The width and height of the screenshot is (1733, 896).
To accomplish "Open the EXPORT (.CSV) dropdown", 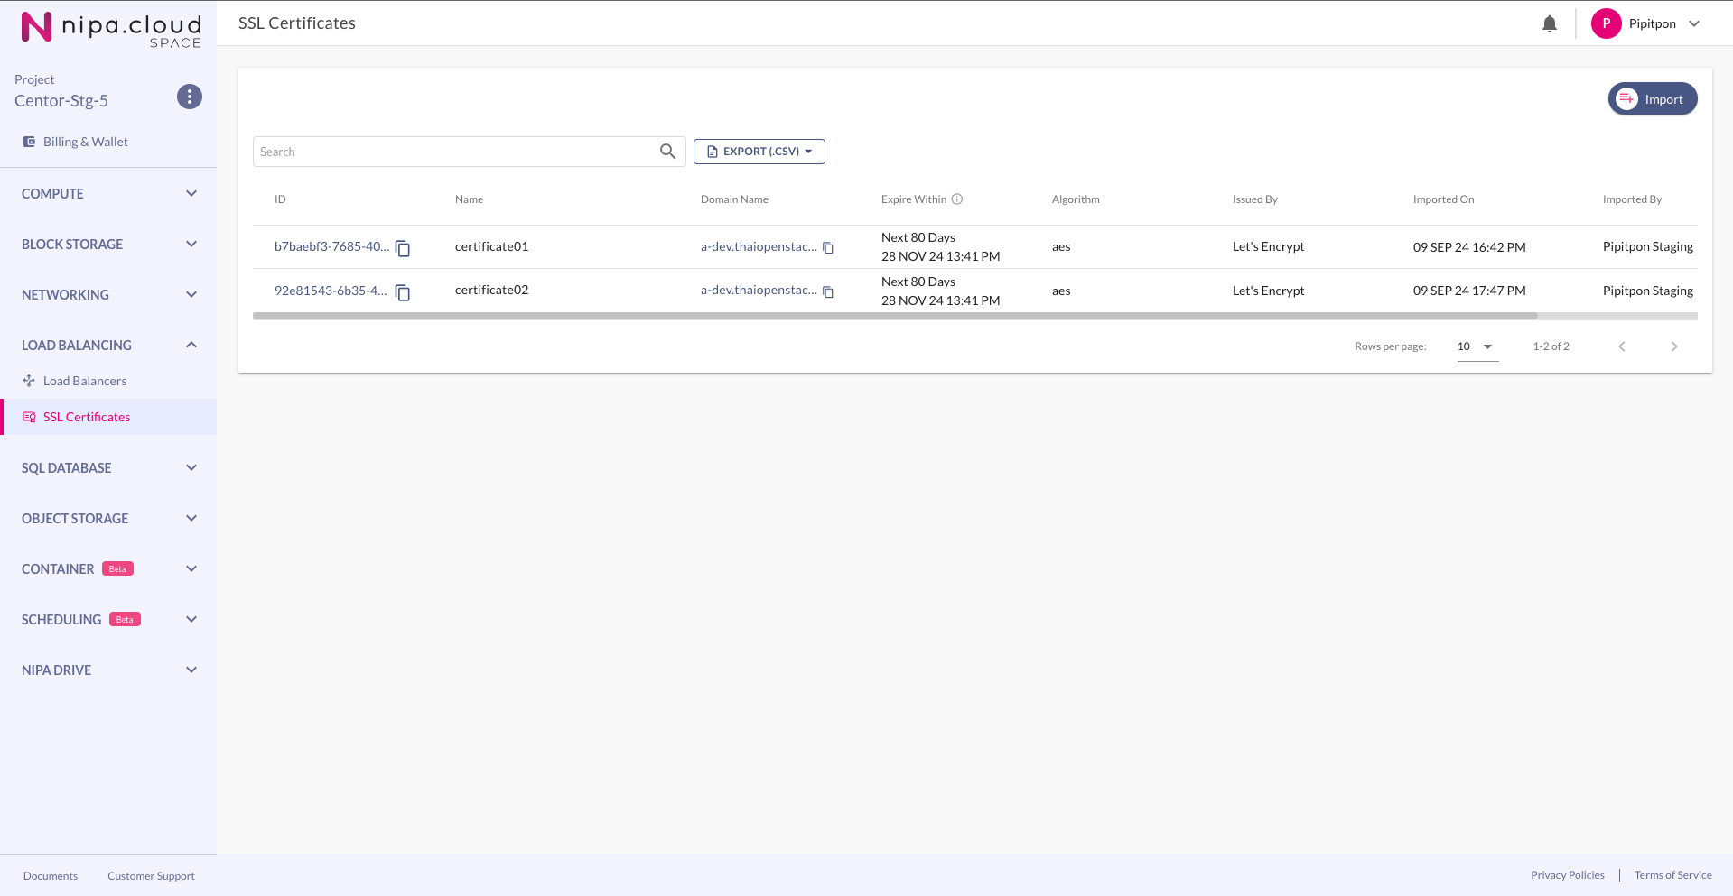I will click(759, 152).
